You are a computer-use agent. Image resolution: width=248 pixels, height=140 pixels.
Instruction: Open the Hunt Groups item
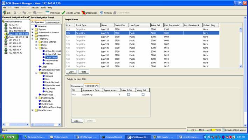[47, 104]
